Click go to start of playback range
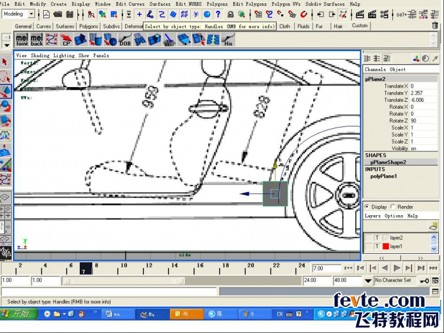Screen dimensions: 444x333 pyautogui.click(x=348, y=268)
